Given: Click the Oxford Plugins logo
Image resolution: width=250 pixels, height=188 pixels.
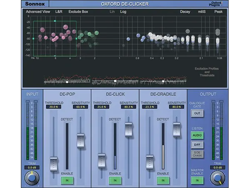Looking at the screenshot, I should coord(216,4).
